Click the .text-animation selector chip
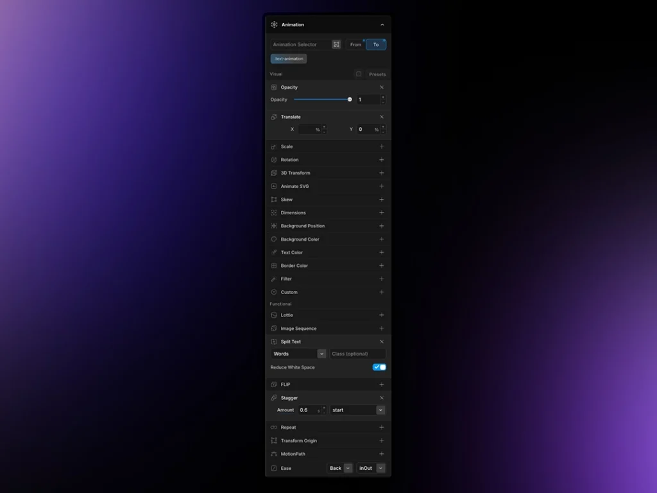The image size is (657, 493). click(289, 58)
